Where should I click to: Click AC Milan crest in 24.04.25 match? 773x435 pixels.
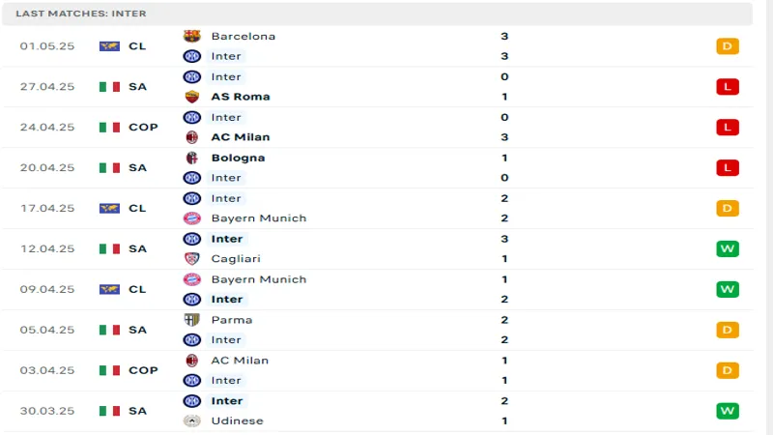(x=191, y=137)
